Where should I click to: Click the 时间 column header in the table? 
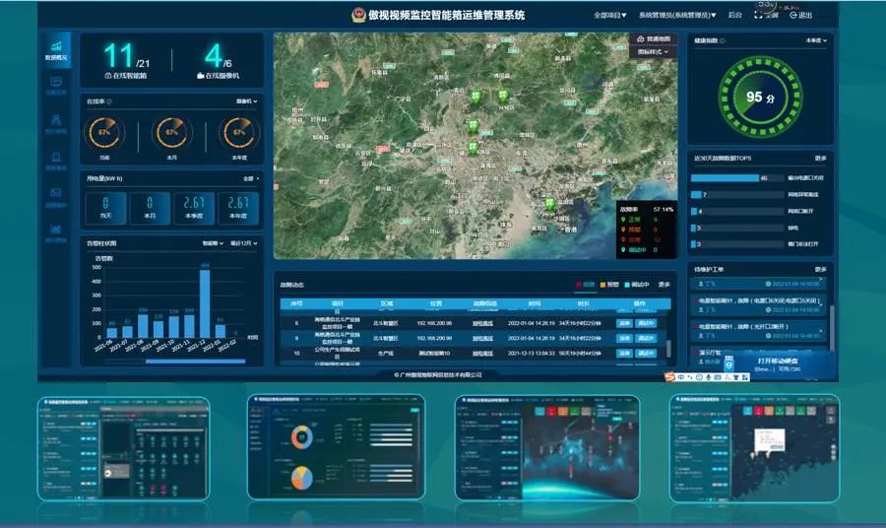(x=534, y=303)
